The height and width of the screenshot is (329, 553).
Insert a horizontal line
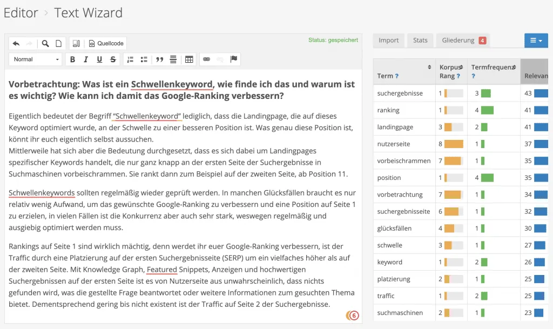(173, 59)
